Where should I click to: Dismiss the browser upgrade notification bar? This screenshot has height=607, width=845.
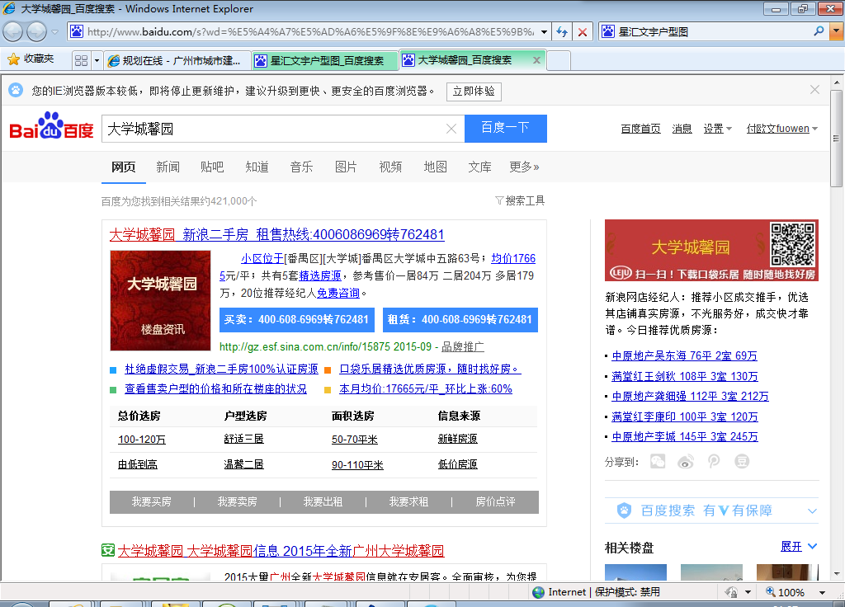click(x=815, y=90)
